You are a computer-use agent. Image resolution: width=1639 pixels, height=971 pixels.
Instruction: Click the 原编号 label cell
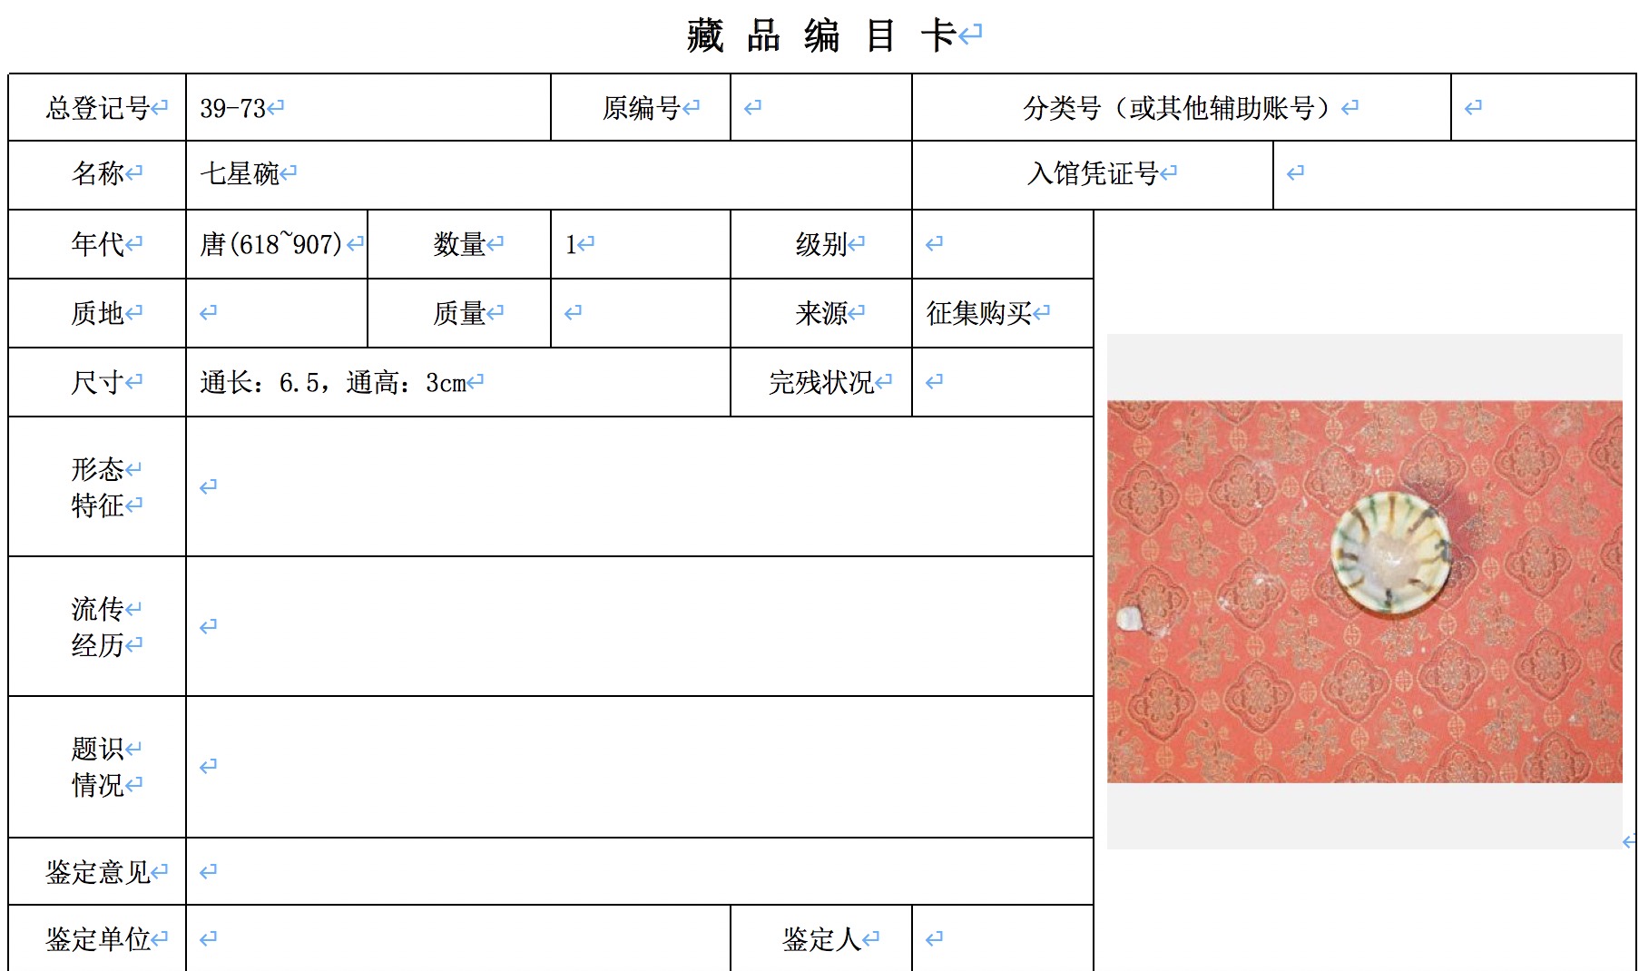tap(641, 107)
